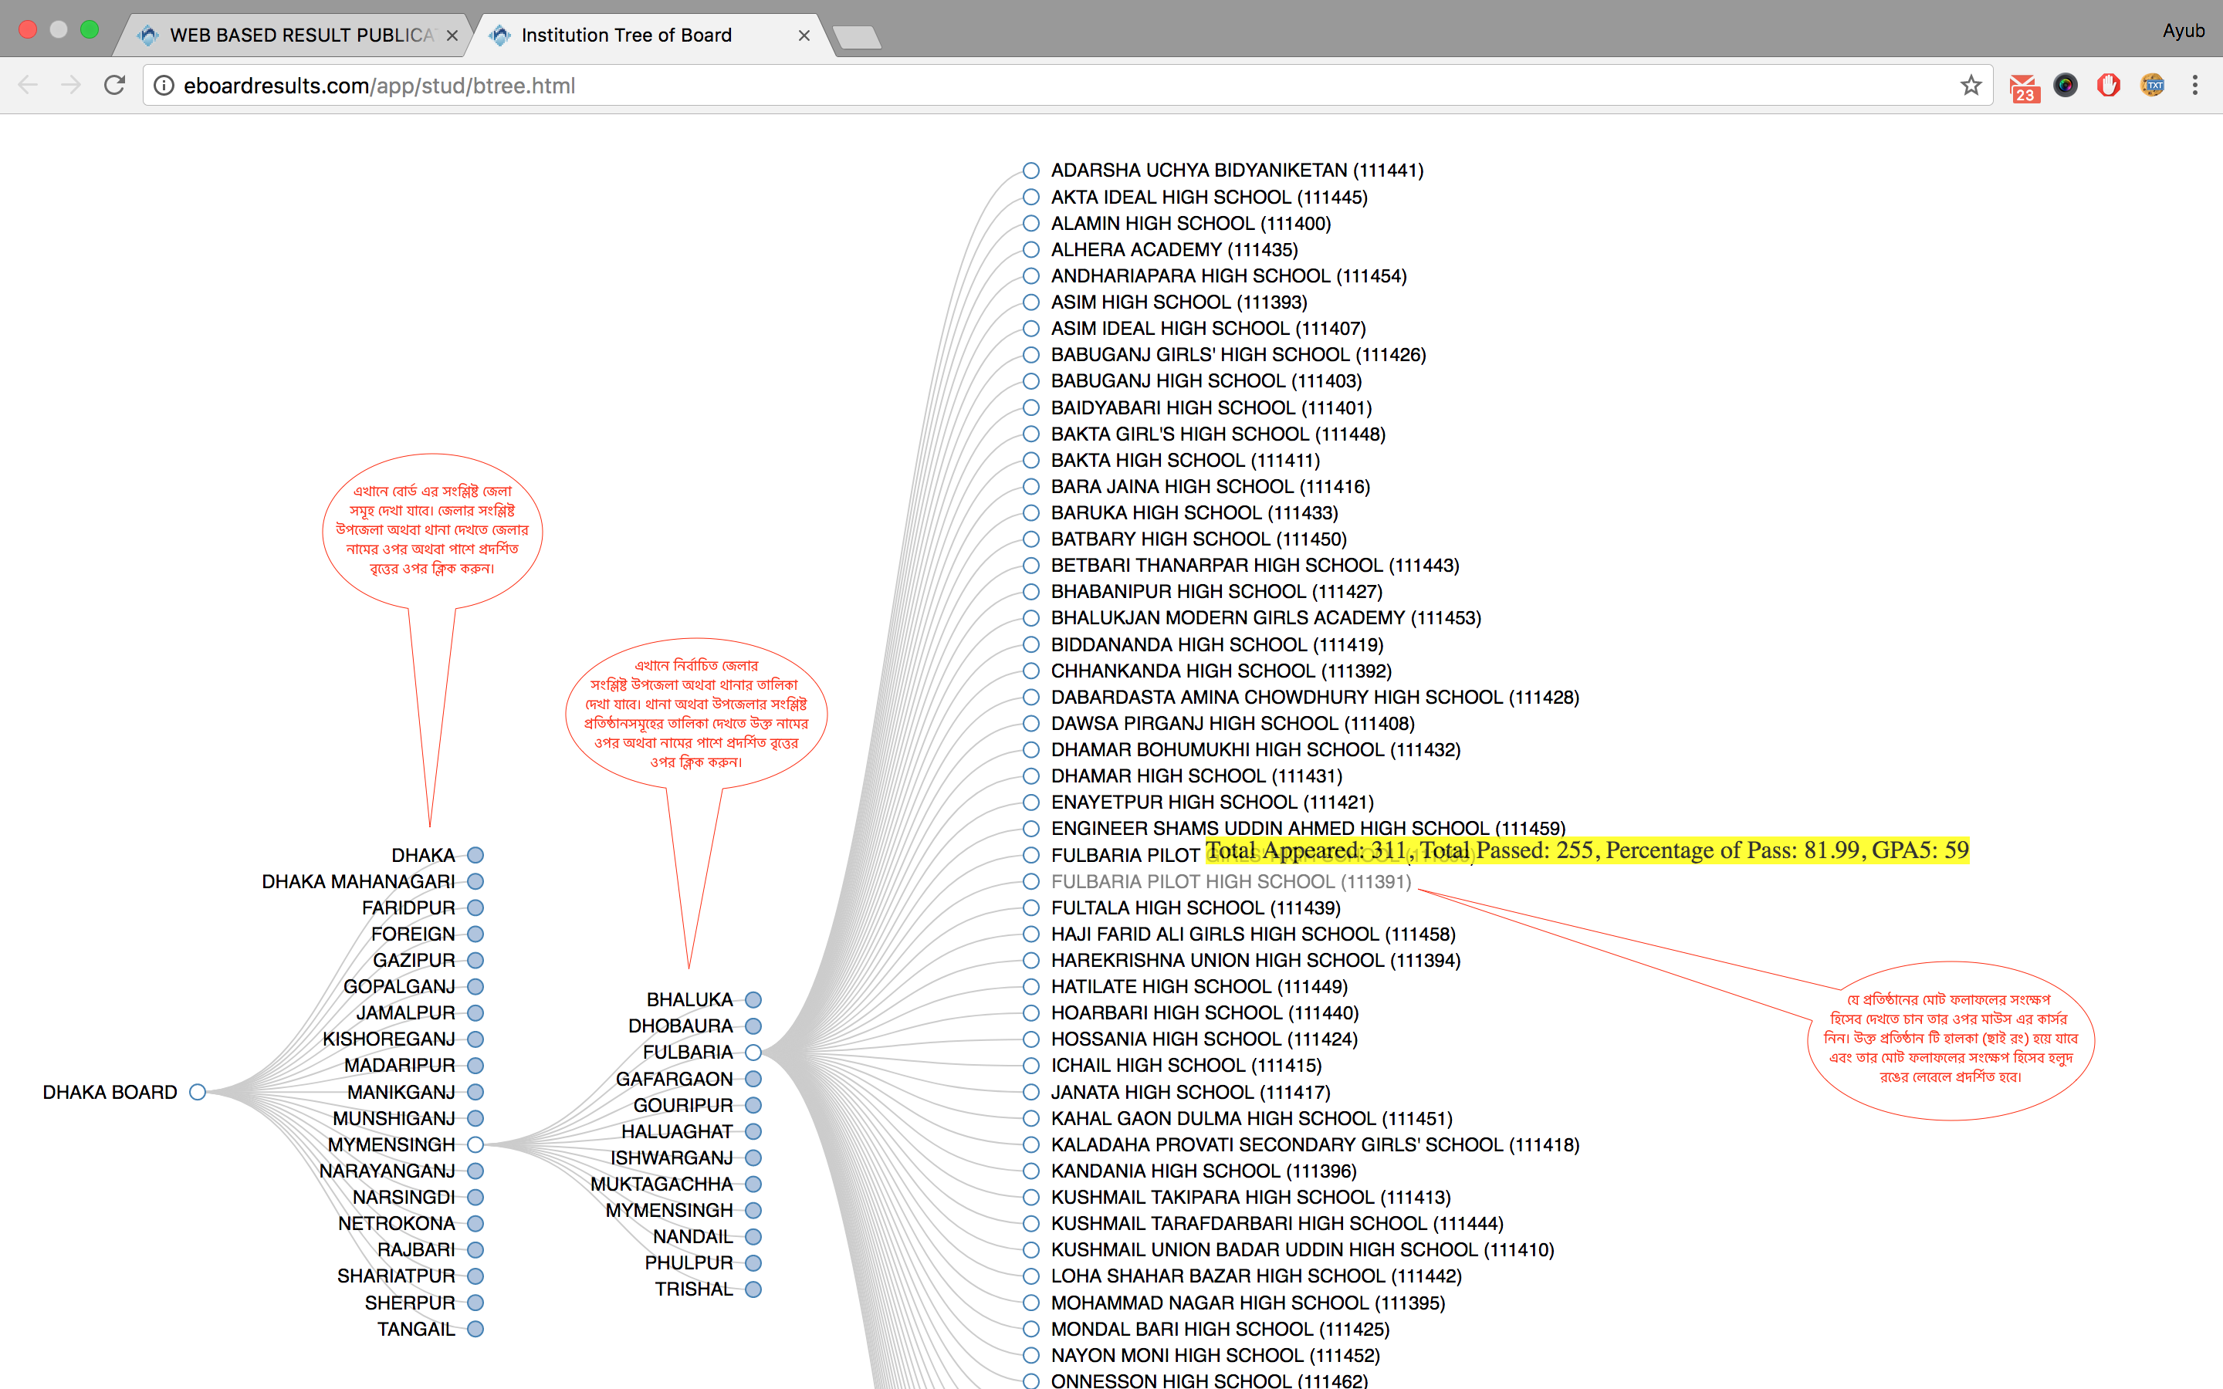
Task: Open the red shield ad-blocker extension
Action: point(2108,86)
